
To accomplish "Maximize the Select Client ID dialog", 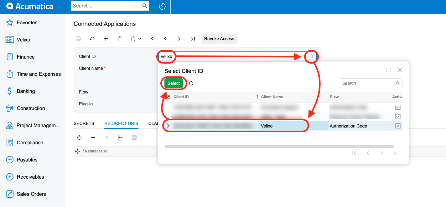I will (389, 70).
